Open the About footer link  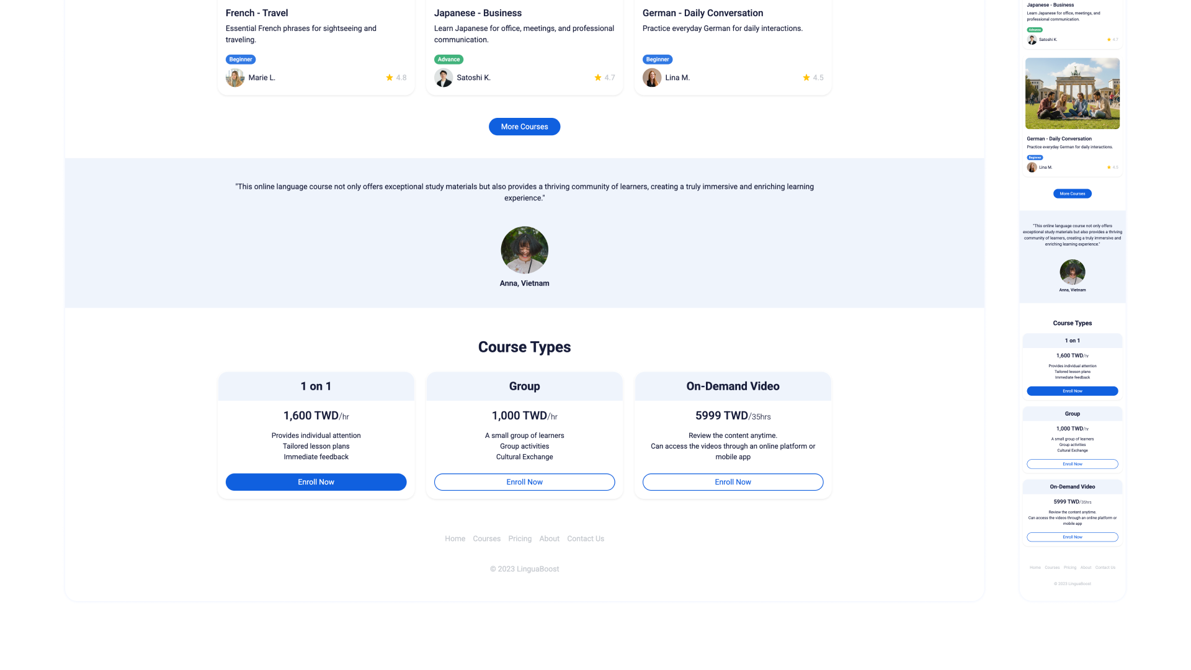click(549, 538)
